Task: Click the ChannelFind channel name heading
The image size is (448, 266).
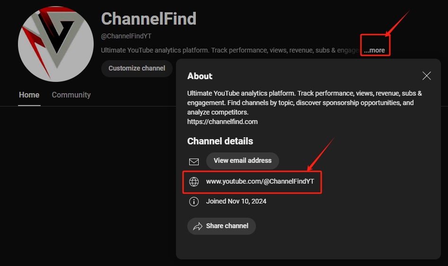Action: click(x=149, y=19)
